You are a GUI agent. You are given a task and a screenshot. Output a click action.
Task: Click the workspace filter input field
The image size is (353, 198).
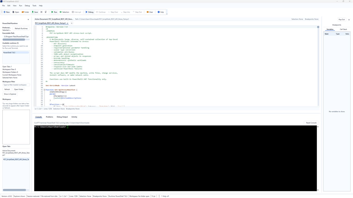16,85
